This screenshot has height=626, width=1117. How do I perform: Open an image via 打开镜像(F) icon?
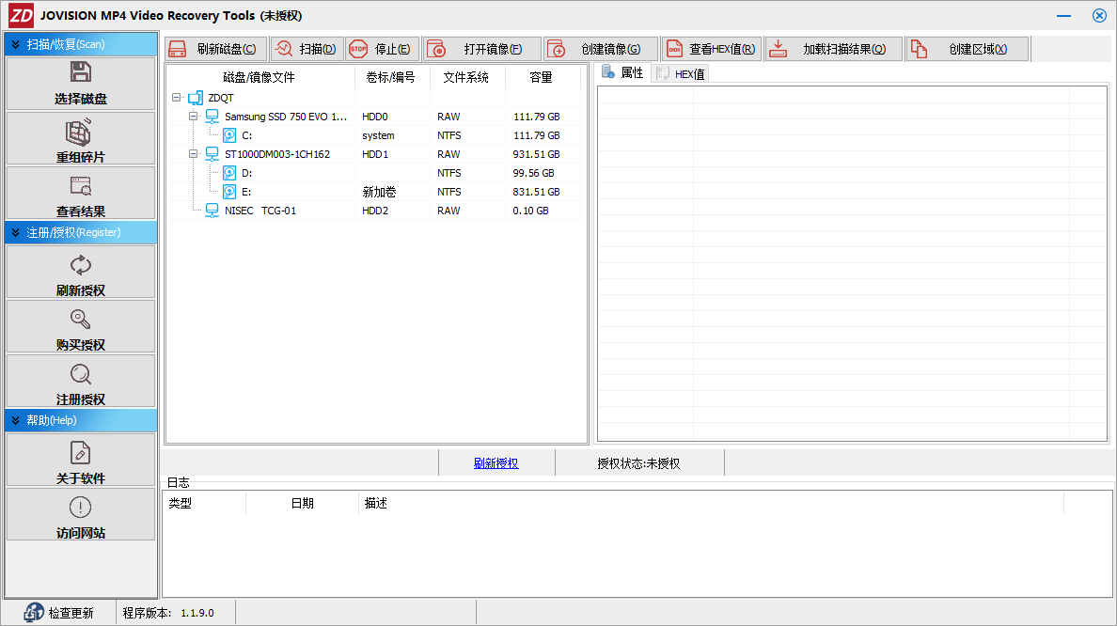[x=436, y=49]
